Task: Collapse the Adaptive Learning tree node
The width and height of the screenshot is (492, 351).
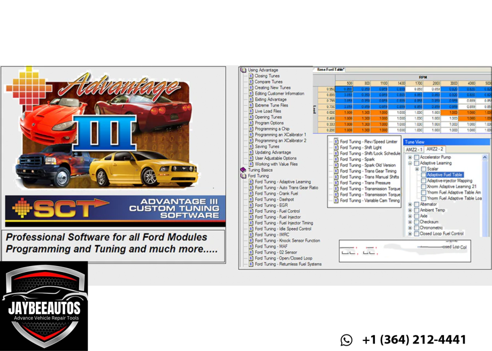Action: [x=410, y=163]
